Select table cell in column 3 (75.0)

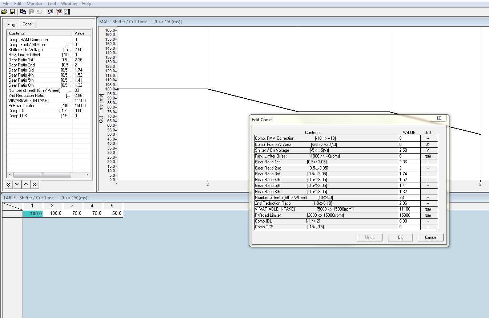click(73, 214)
